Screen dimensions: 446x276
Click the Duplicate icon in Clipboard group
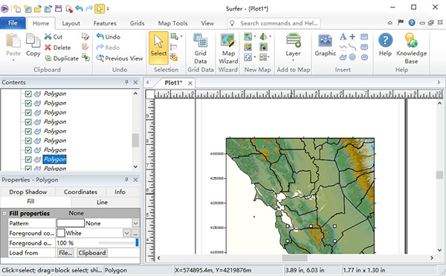pyautogui.click(x=48, y=58)
